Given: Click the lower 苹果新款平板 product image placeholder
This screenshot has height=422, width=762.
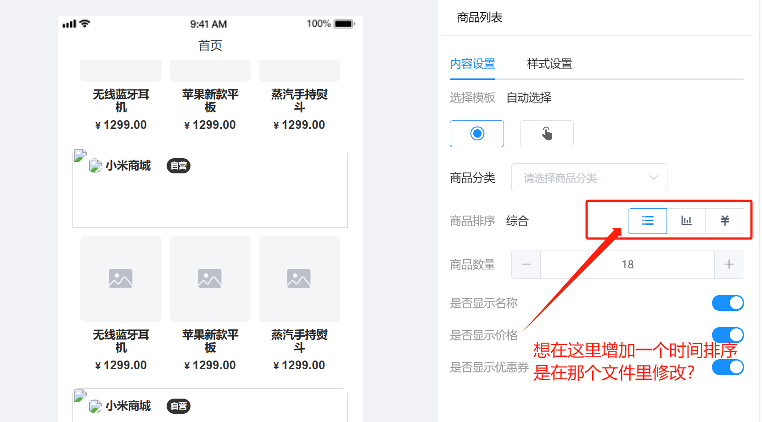Looking at the screenshot, I should click(210, 278).
